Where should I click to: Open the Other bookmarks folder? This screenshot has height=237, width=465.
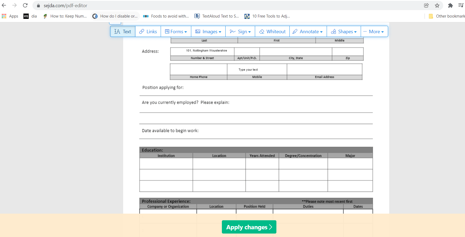(447, 16)
